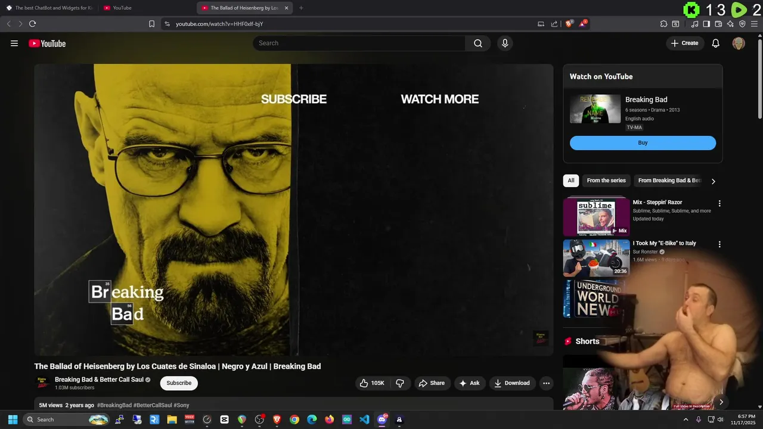Start voice search with the microphone icon
The width and height of the screenshot is (763, 429).
[505, 43]
